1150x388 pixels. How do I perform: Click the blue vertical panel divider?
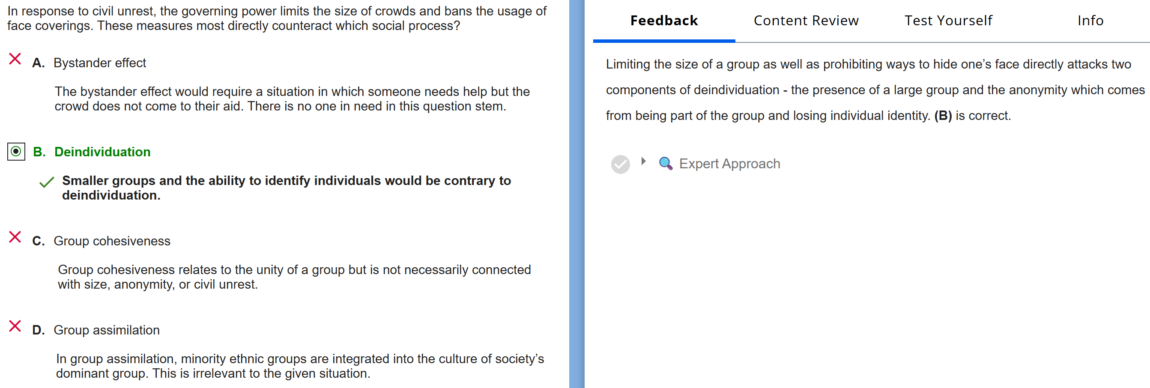point(576,194)
